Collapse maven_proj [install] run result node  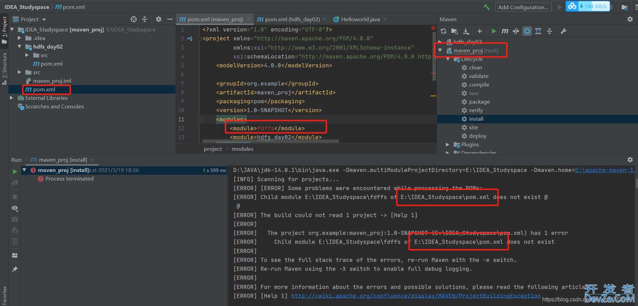click(25, 170)
